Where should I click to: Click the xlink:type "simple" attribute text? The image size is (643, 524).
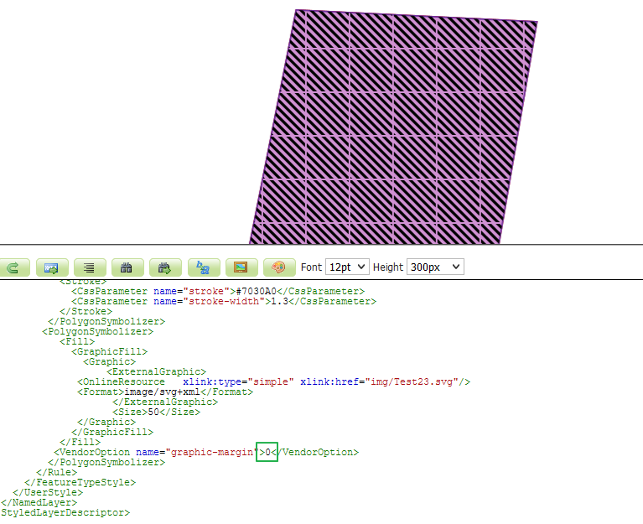[271, 381]
